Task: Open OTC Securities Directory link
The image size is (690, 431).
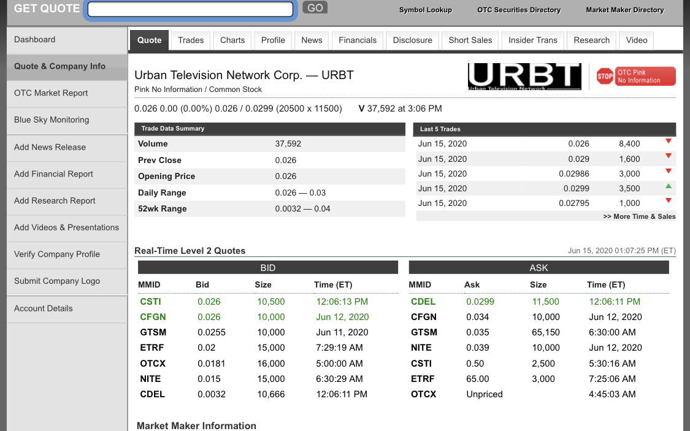Action: (x=519, y=10)
